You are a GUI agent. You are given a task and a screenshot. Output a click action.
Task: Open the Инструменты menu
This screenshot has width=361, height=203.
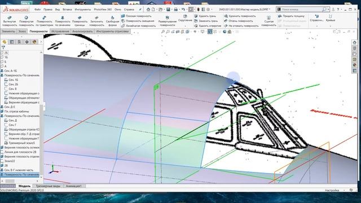coord(83,10)
